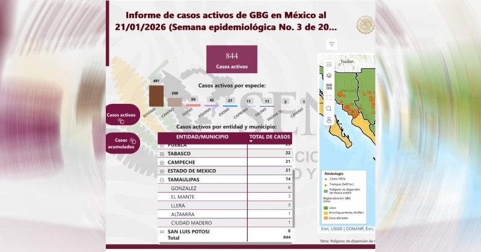Expand the TABASCO row

click(x=162, y=154)
